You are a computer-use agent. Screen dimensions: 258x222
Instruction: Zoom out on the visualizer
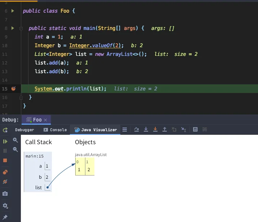(15, 150)
